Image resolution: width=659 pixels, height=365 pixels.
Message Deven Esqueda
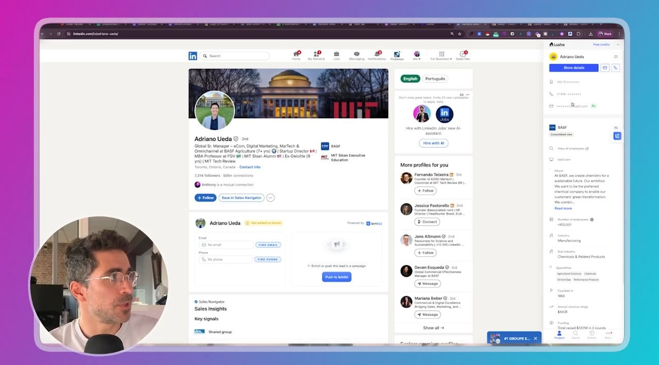427,283
